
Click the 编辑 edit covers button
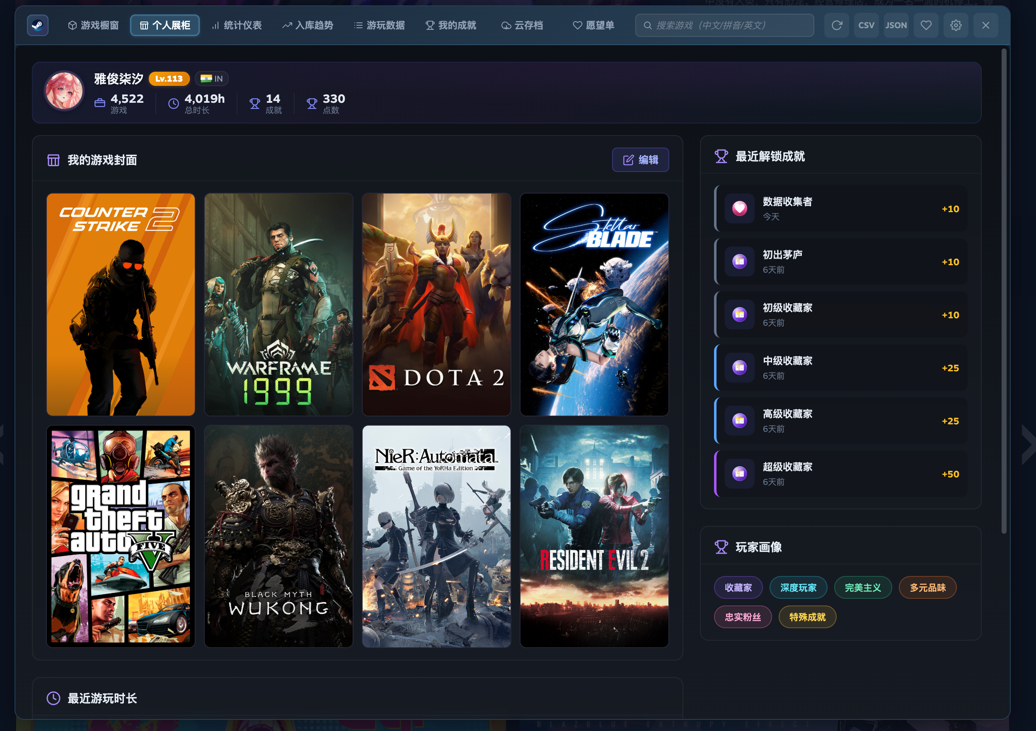coord(640,160)
